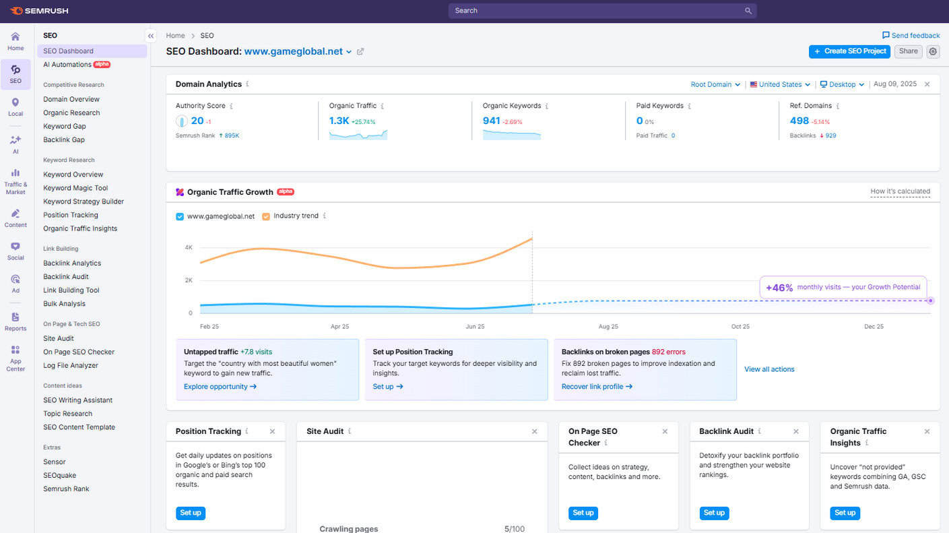The image size is (949, 533).
Task: Open gameglobal.net in a new tab icon
Action: (360, 51)
